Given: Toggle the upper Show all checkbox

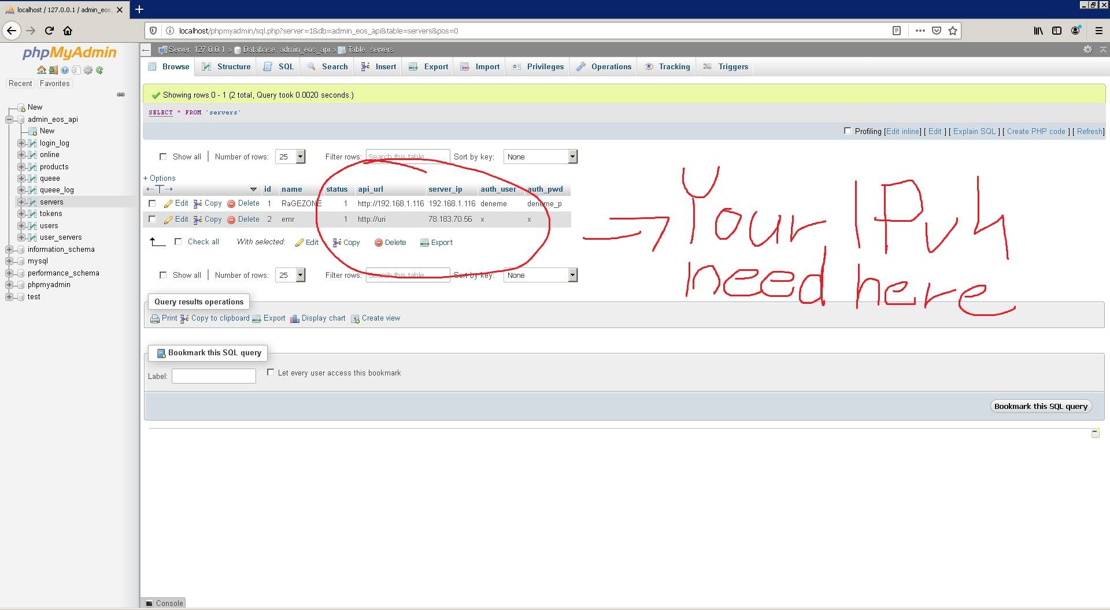Looking at the screenshot, I should tap(163, 157).
